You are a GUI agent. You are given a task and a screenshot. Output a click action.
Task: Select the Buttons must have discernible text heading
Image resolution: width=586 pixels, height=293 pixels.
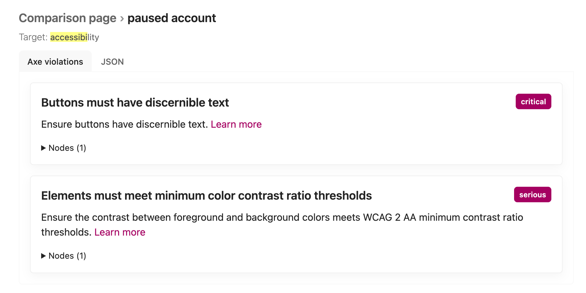(x=135, y=103)
